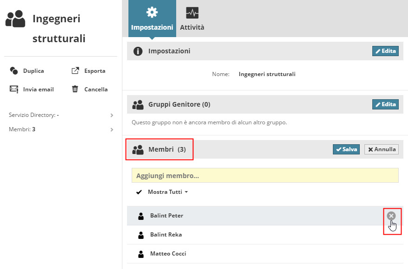Image resolution: width=408 pixels, height=269 pixels.
Task: Click the group icon next to Gruppi Genitore
Action: pyautogui.click(x=138, y=105)
